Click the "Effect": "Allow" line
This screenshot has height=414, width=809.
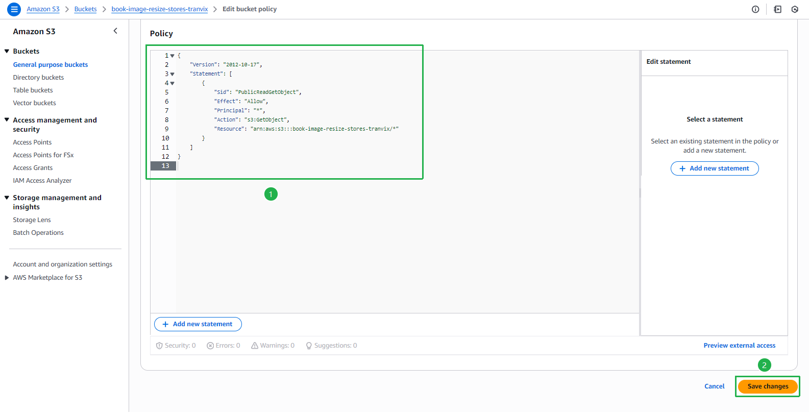click(241, 102)
